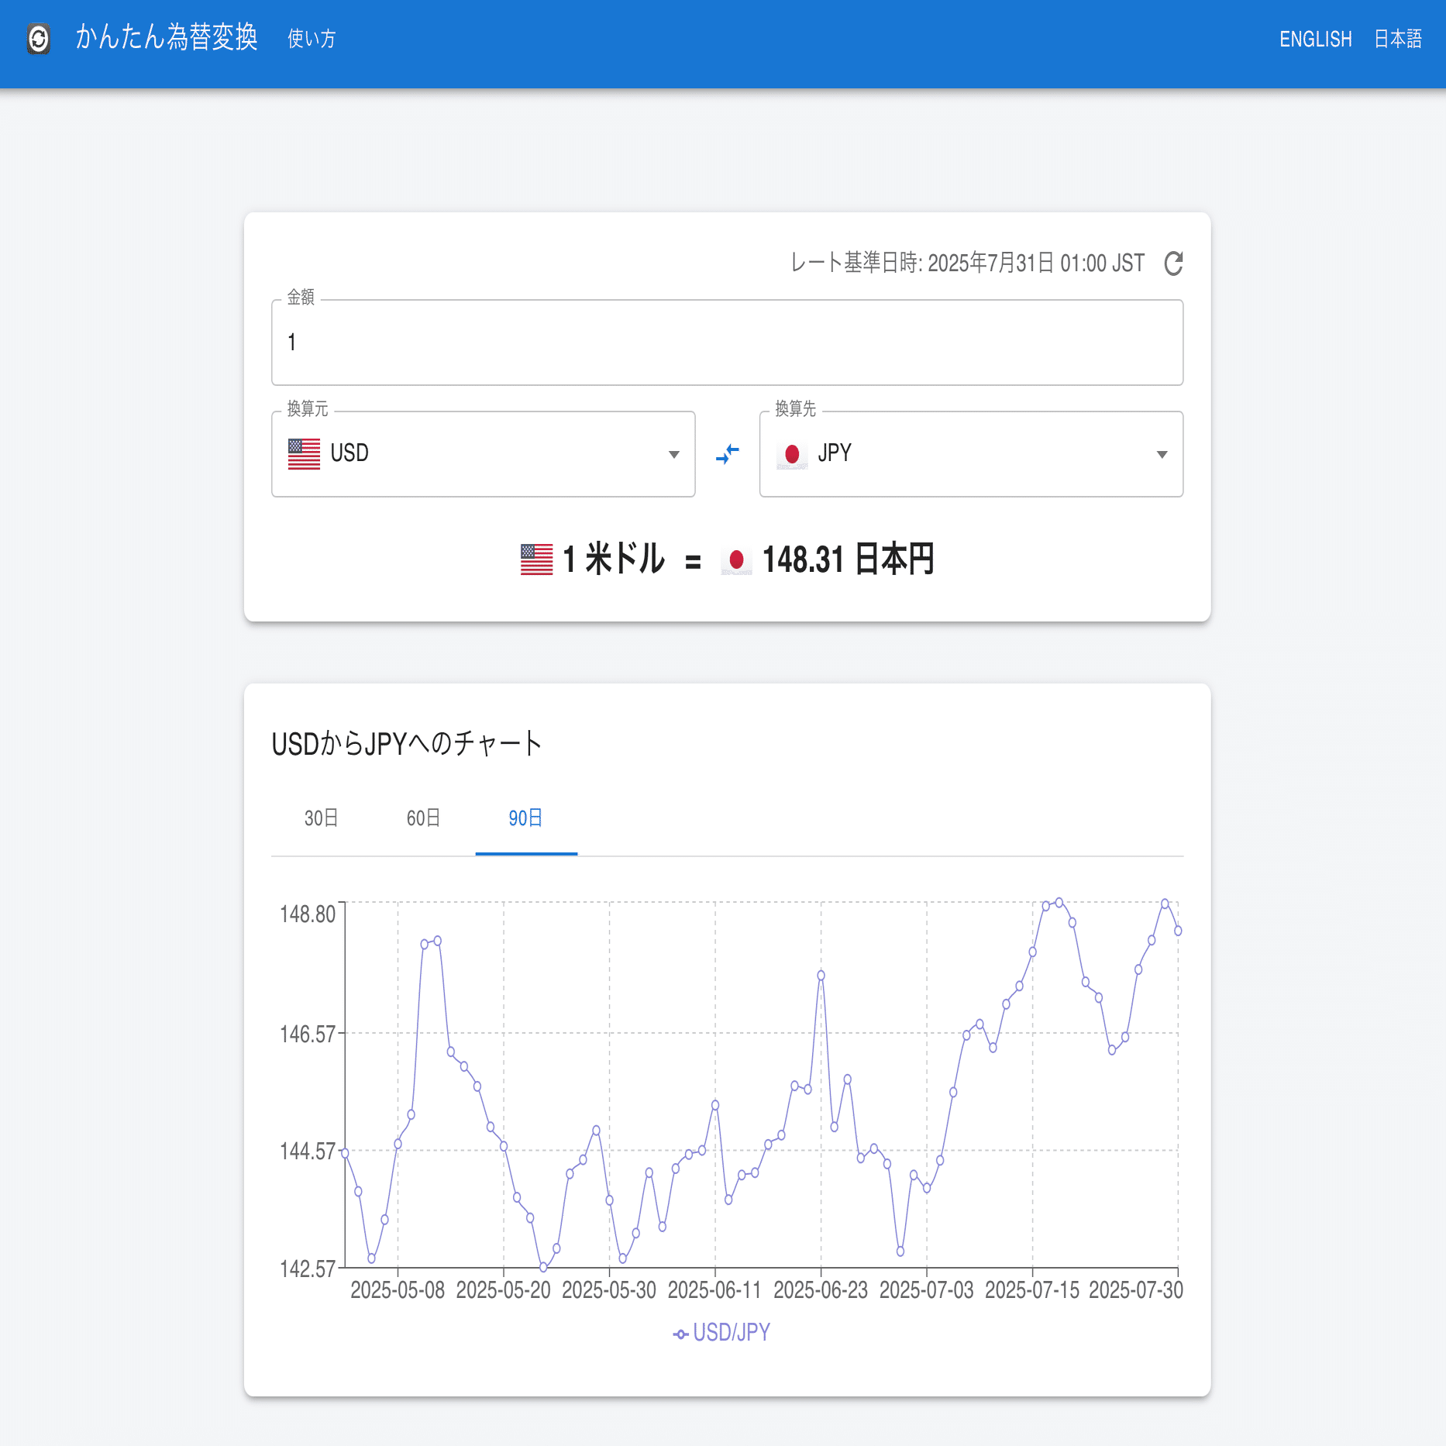Click the US flag in 換算元 field
The image size is (1446, 1446).
click(x=304, y=453)
